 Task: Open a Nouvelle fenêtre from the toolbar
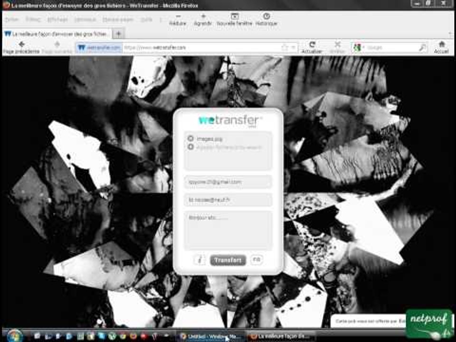[x=234, y=19]
